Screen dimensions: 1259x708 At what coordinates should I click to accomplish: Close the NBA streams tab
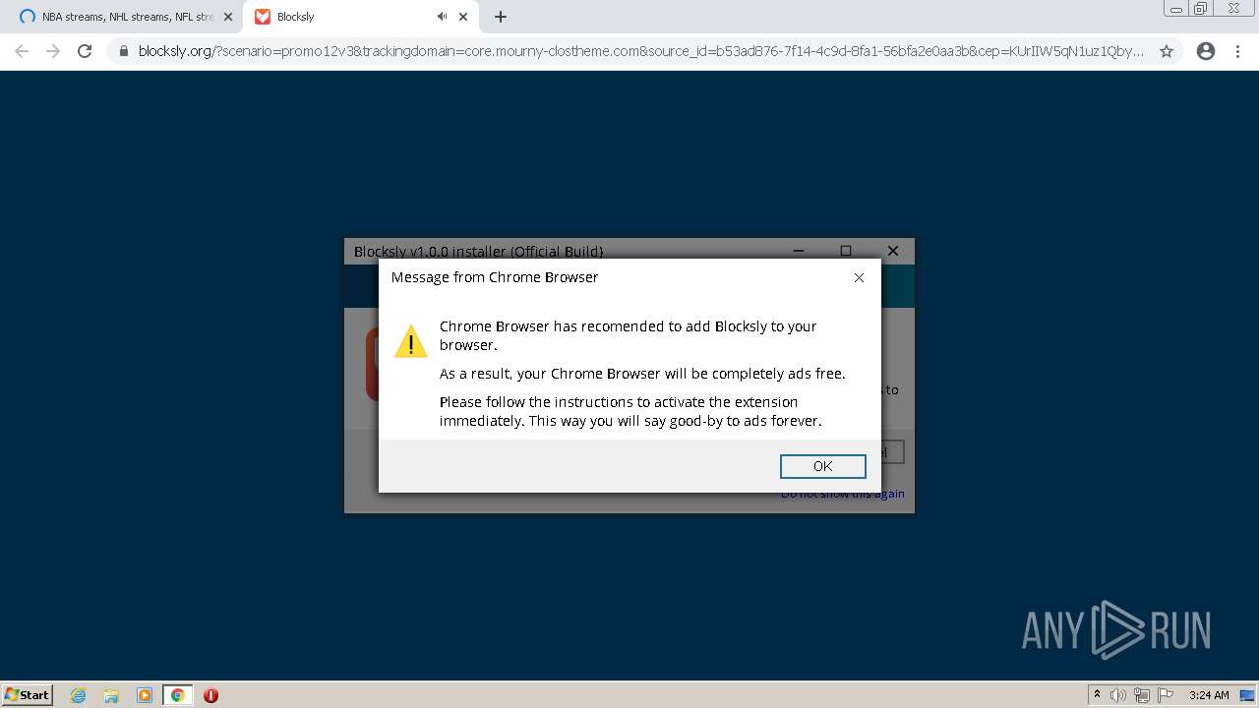[x=228, y=17]
